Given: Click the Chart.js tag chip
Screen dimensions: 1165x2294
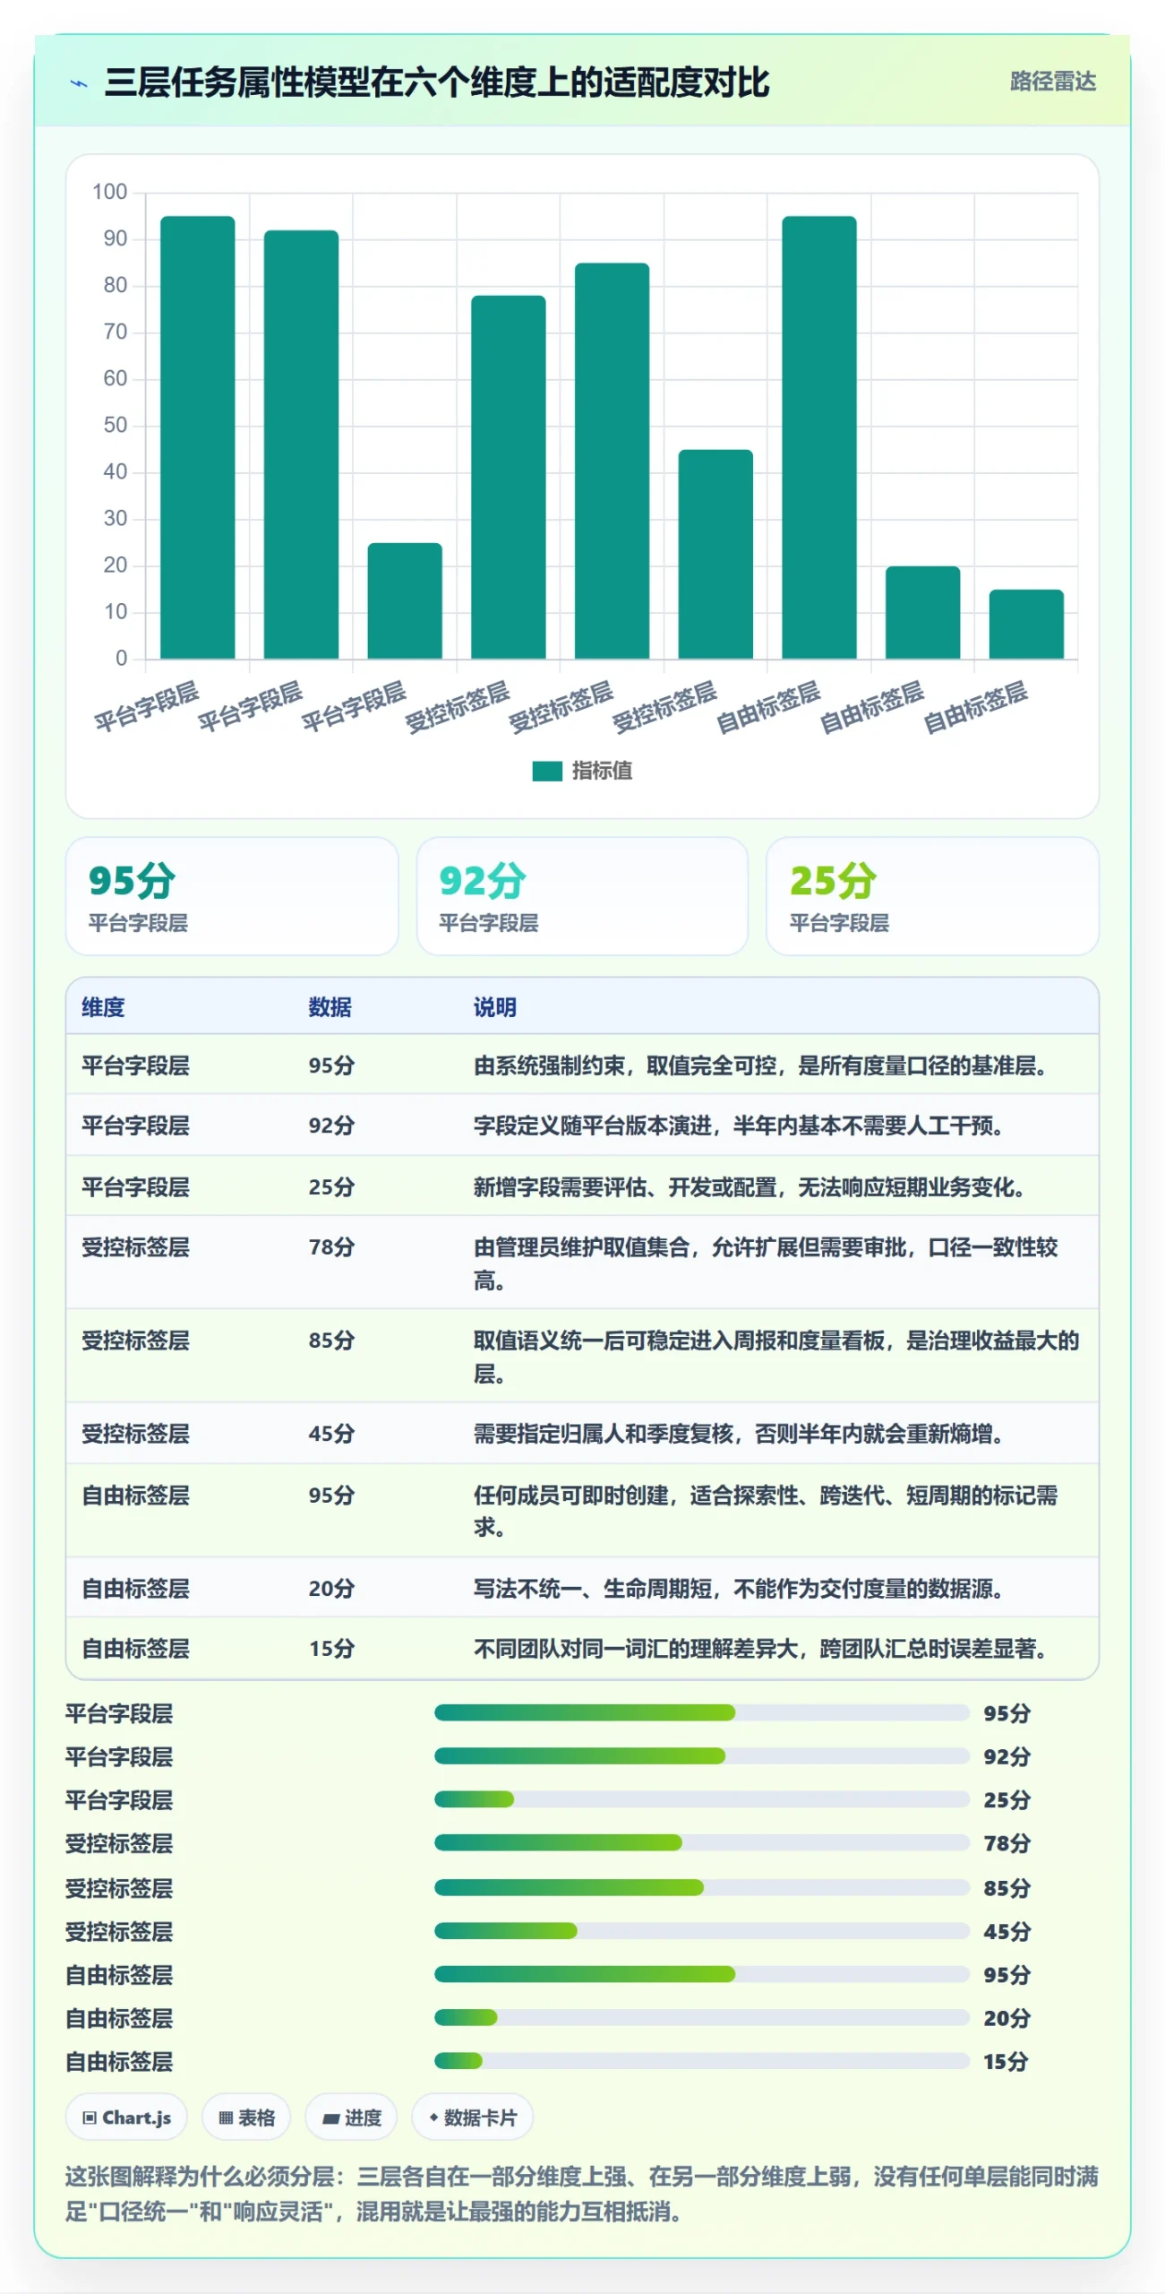Looking at the screenshot, I should [126, 2117].
